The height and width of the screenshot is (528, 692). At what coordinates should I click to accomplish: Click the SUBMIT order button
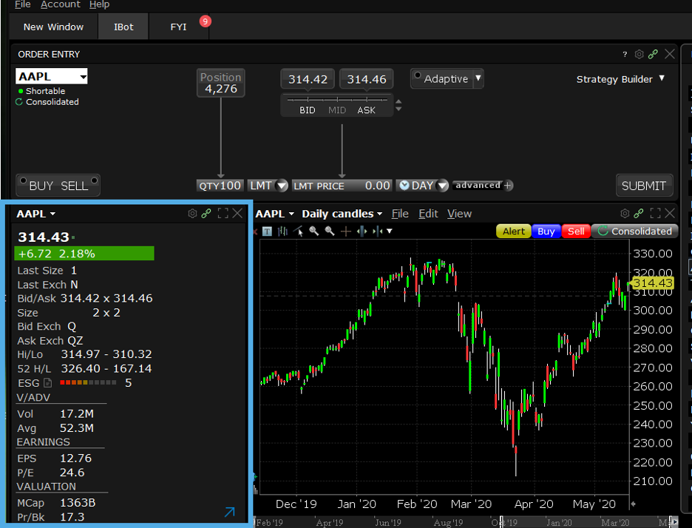coord(644,186)
